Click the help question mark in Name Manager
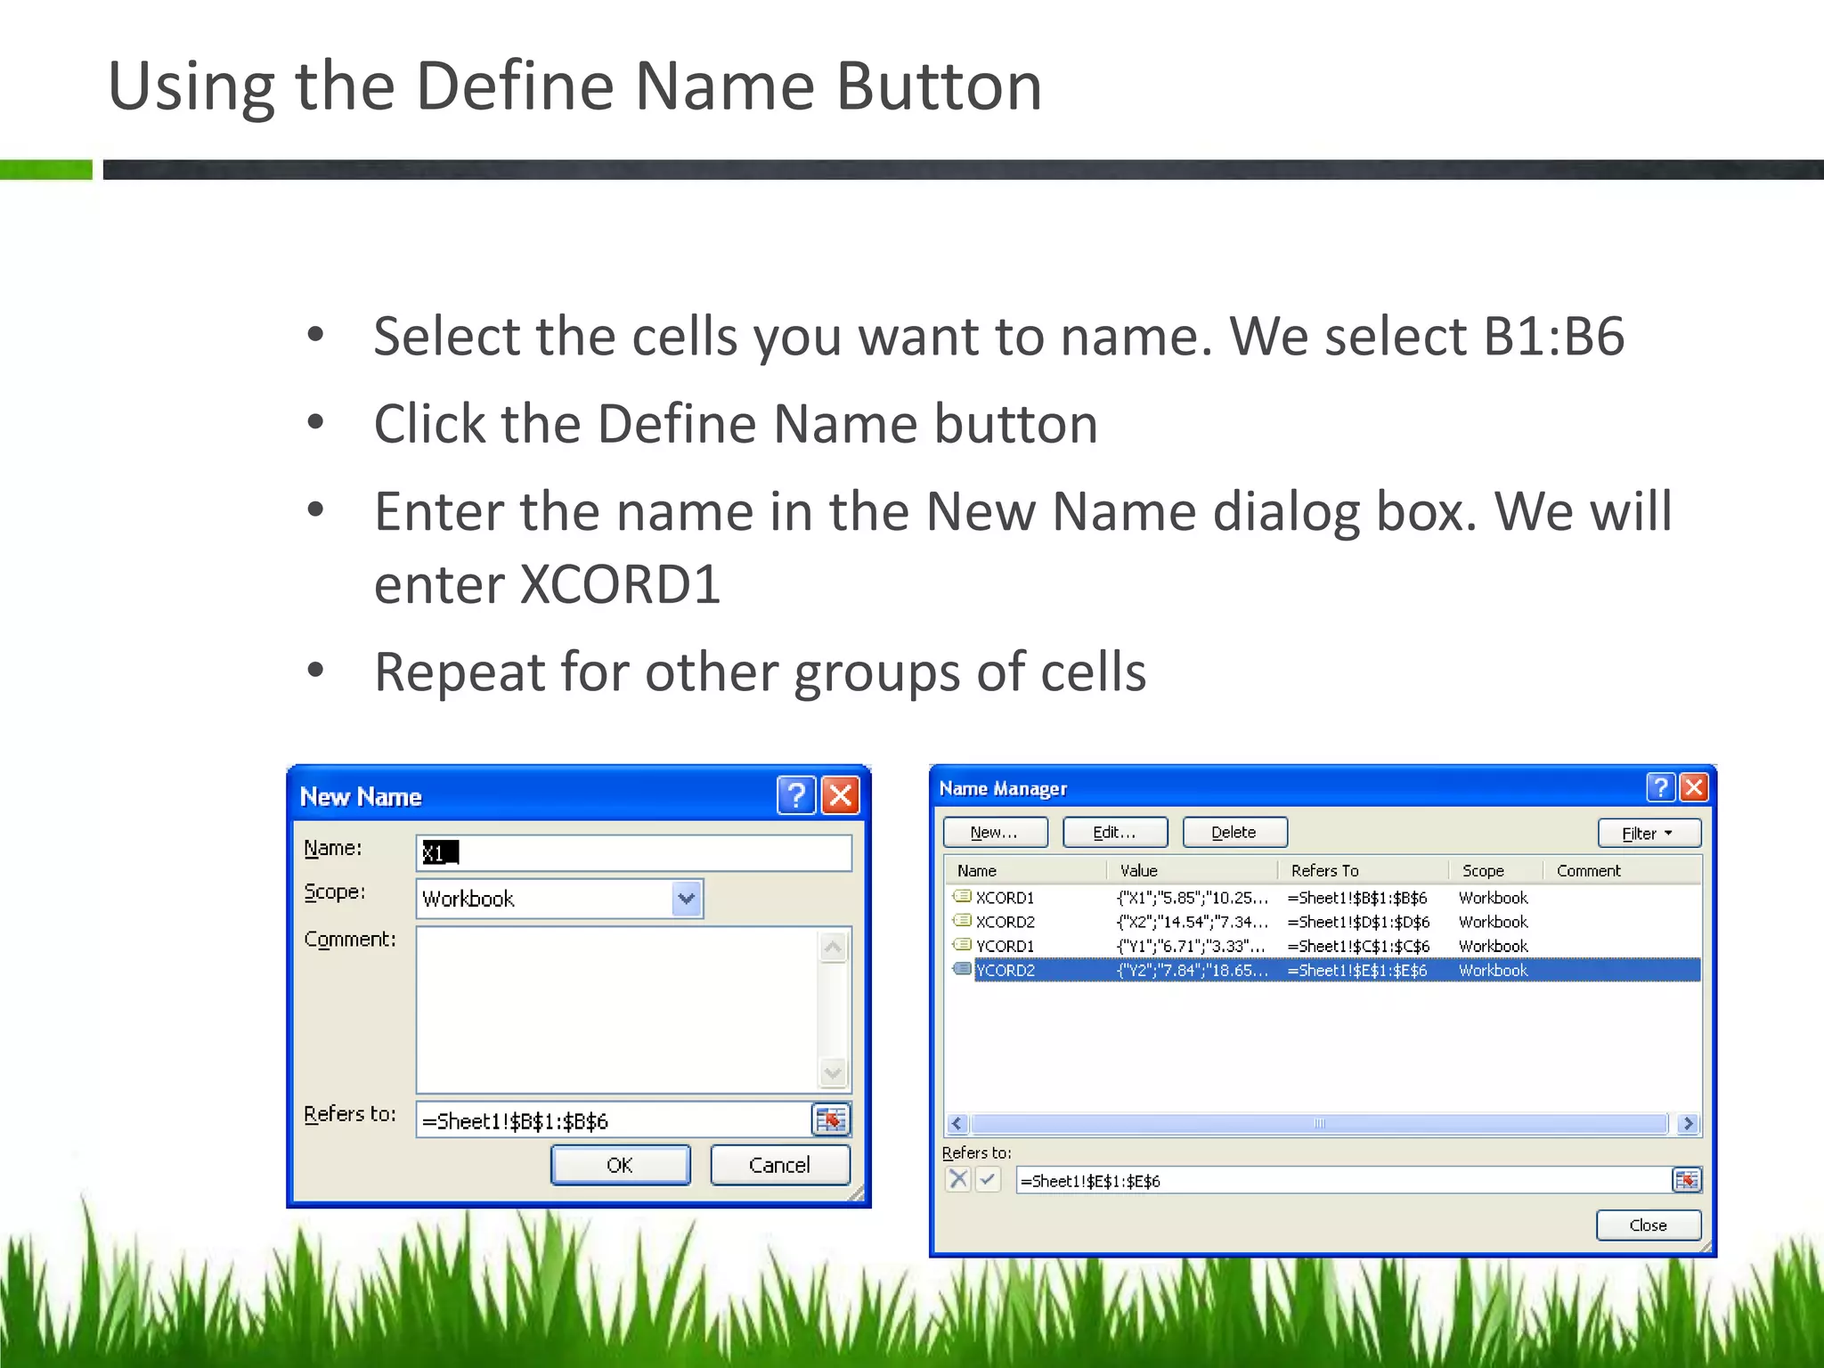Screen dimensions: 1824x1368 pyautogui.click(x=1660, y=787)
